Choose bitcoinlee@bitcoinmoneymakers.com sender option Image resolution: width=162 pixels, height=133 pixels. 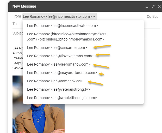(83, 37)
